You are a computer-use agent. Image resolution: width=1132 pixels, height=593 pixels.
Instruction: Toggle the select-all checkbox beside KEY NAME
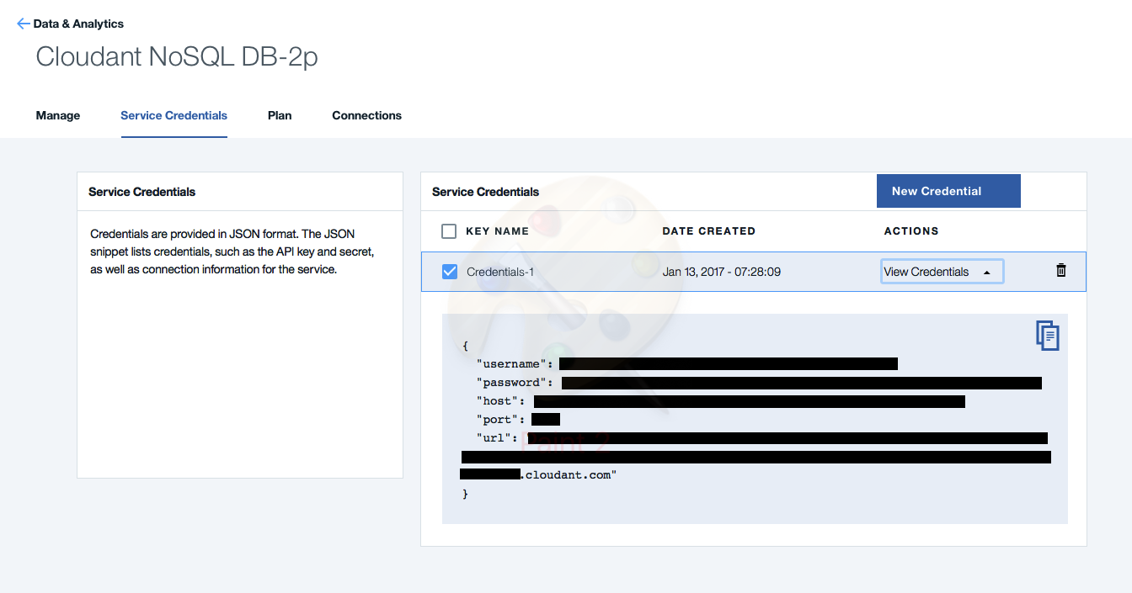point(449,230)
